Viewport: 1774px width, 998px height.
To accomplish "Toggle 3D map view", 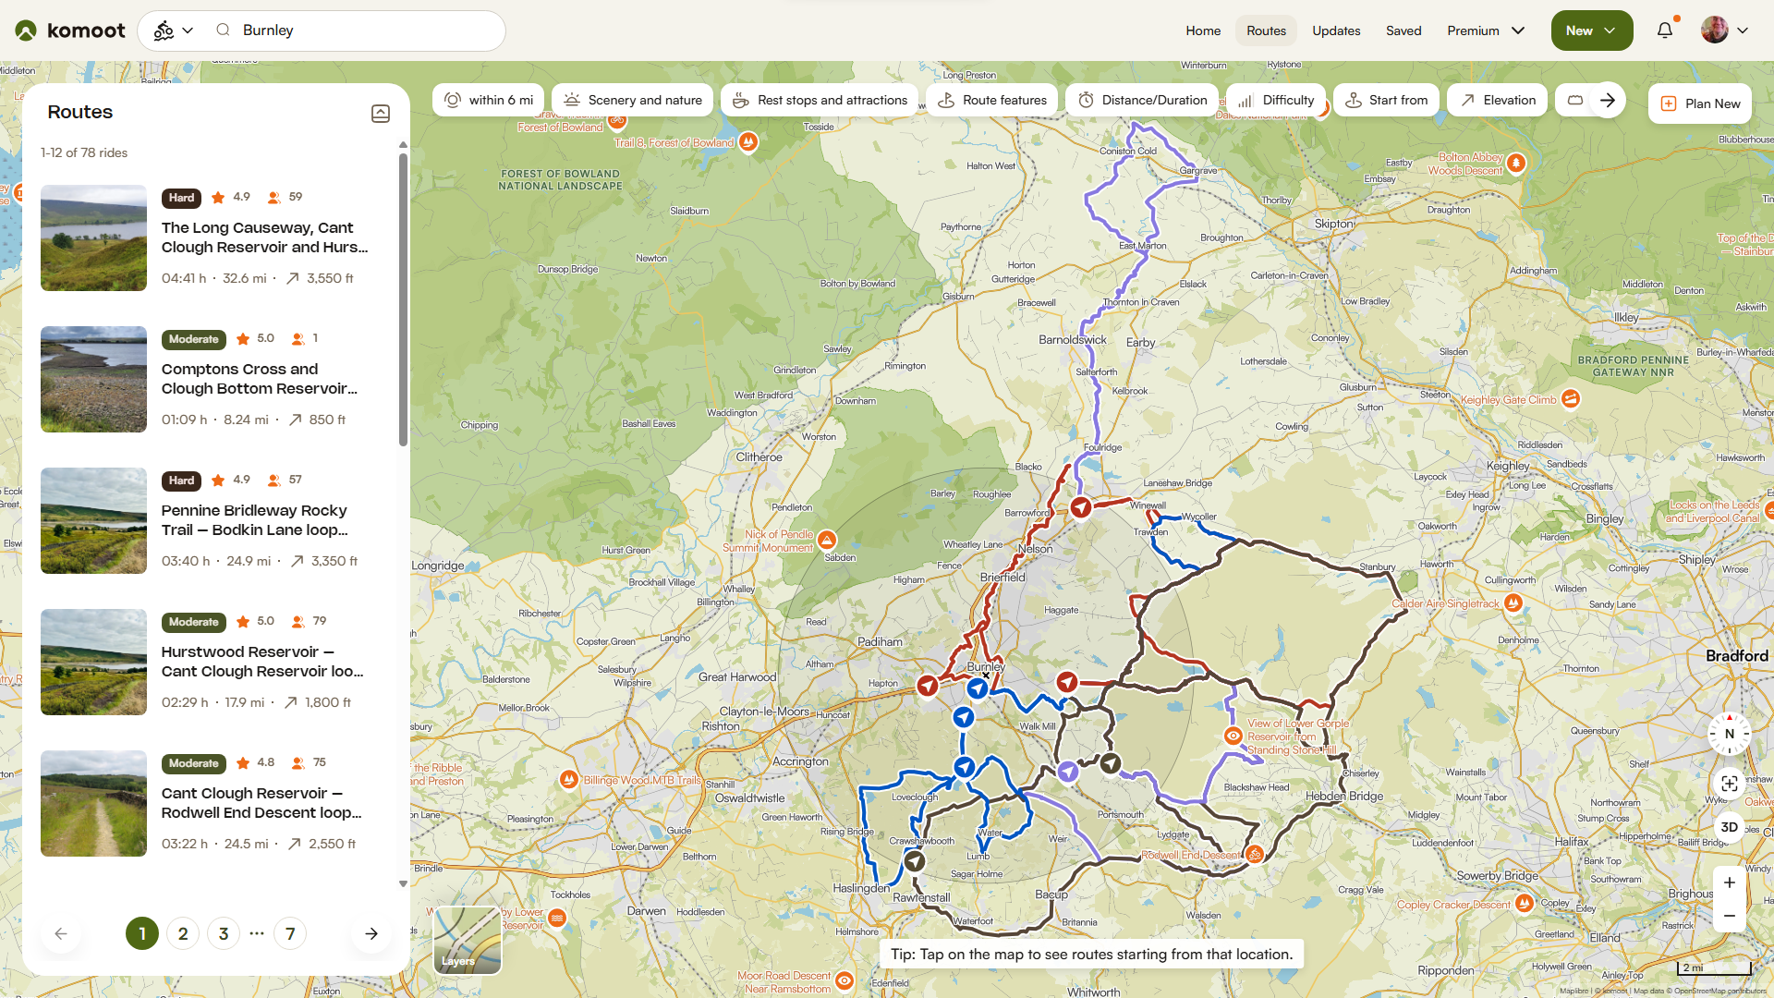I will tap(1729, 827).
